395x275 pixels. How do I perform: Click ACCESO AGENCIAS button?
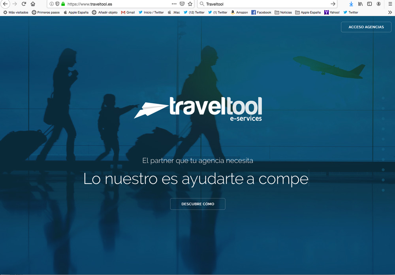tap(366, 27)
